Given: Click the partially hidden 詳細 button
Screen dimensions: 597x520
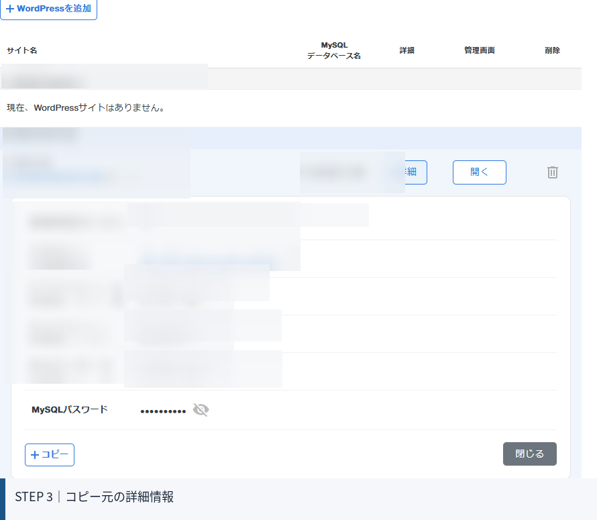Looking at the screenshot, I should point(416,172).
